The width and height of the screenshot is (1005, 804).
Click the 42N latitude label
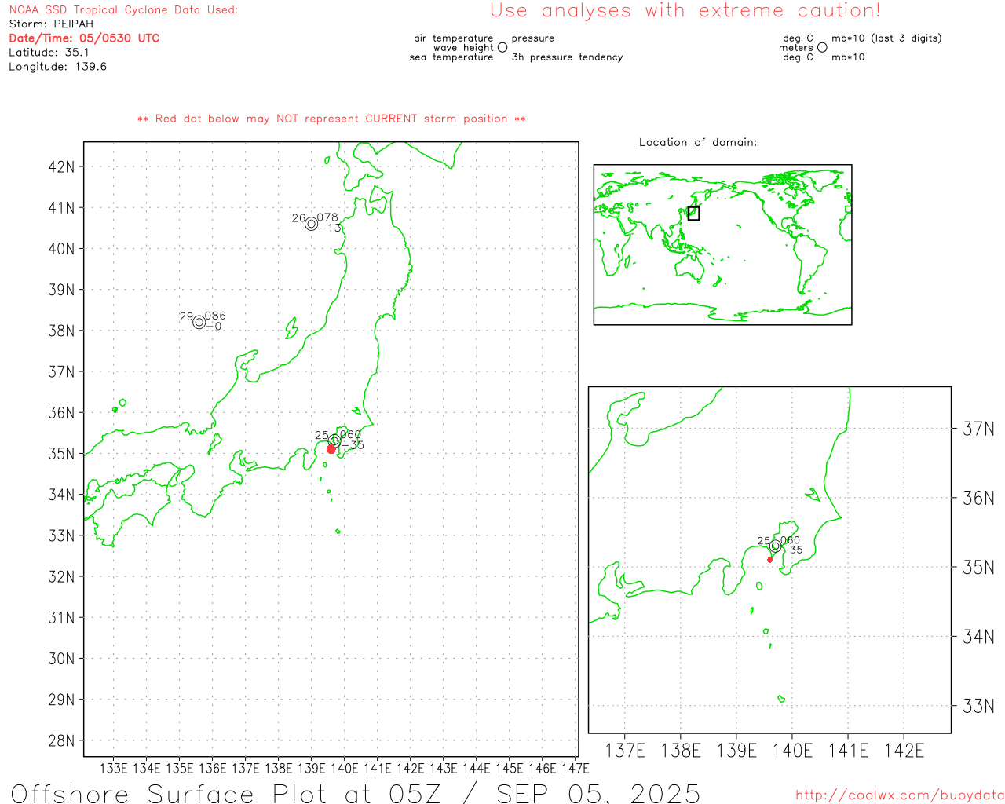(62, 166)
